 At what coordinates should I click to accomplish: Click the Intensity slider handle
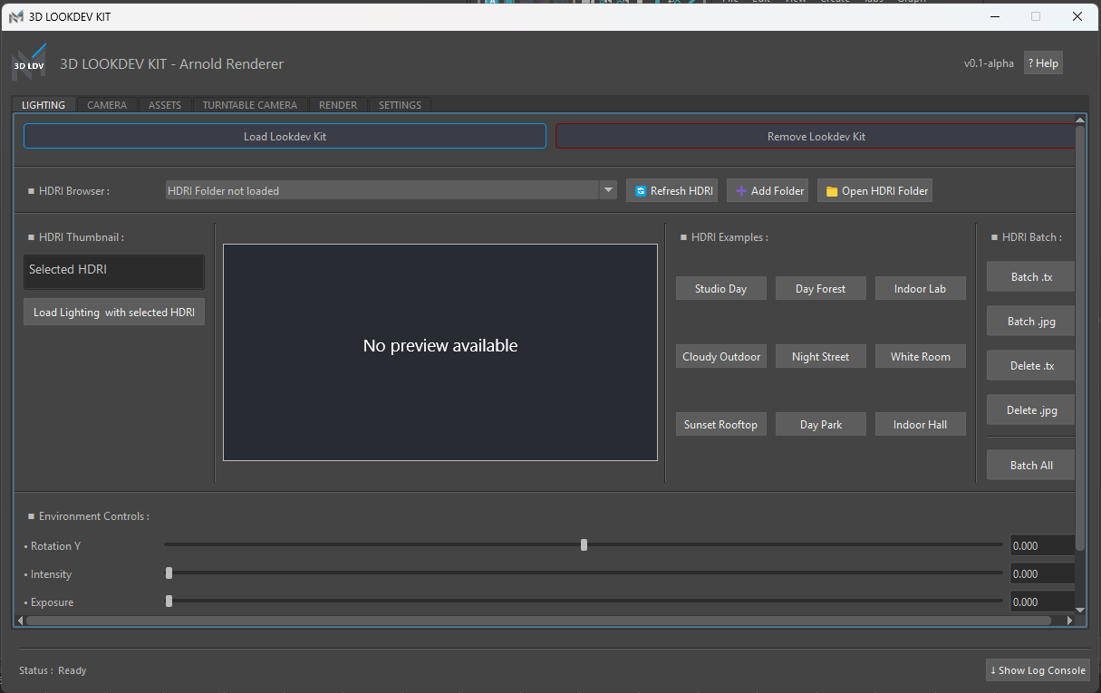pyautogui.click(x=169, y=573)
